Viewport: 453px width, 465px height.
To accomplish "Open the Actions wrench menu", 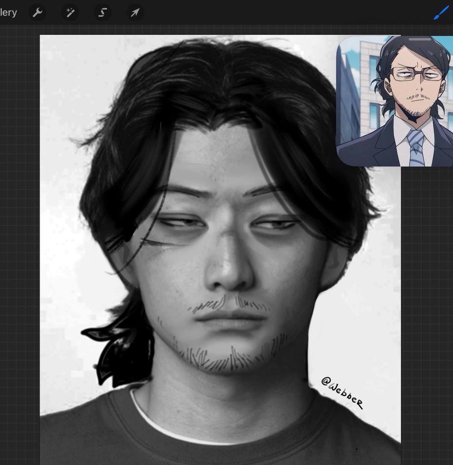I will click(x=37, y=13).
